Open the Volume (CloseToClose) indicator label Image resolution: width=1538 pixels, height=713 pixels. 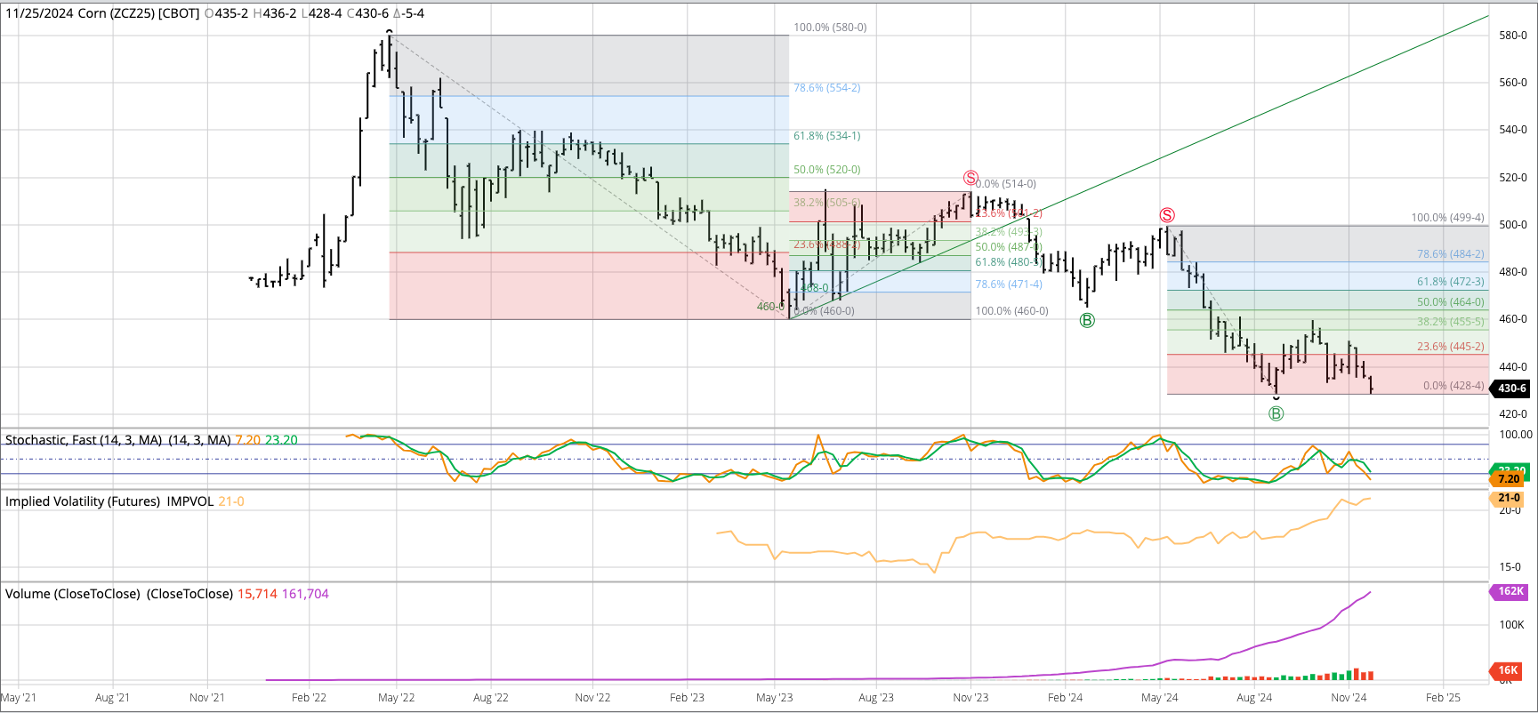119,594
